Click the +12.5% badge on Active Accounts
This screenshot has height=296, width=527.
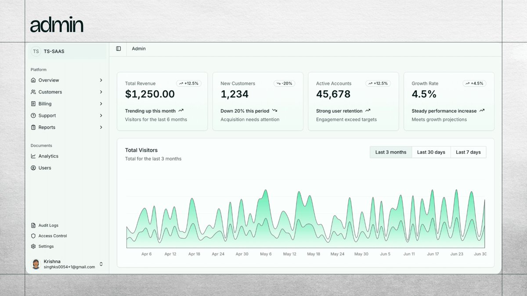tap(378, 83)
